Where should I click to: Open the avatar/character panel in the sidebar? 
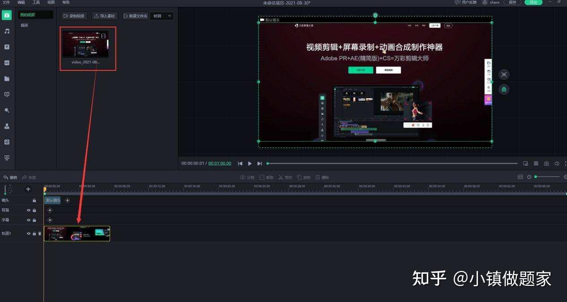tap(7, 126)
